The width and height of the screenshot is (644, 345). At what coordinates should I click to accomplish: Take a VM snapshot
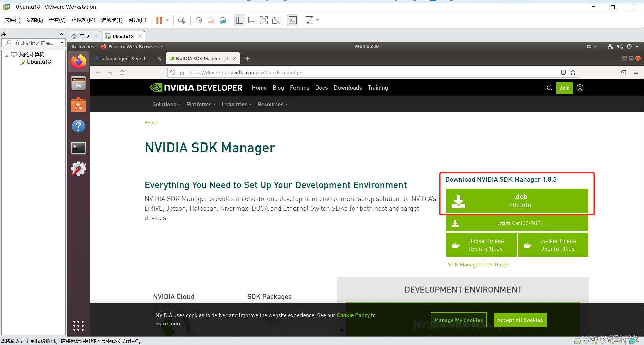[199, 20]
